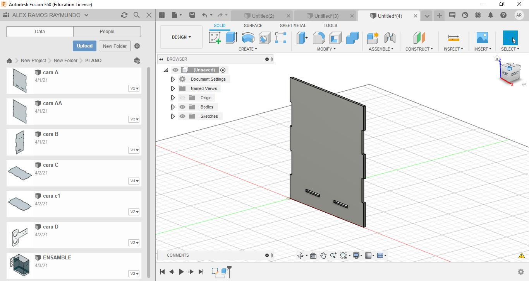Toggle visibility of Sketches folder

tap(182, 116)
